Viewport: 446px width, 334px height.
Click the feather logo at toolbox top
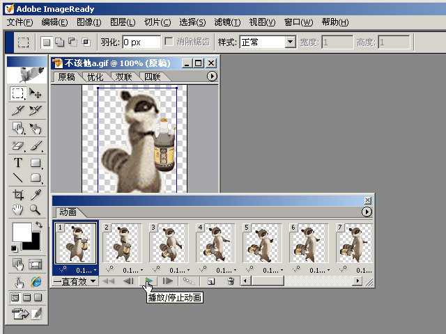[x=27, y=74]
